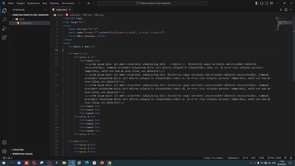The width and height of the screenshot is (295, 166).
Task: Open the Accounts menu icon
Action: (x=4, y=142)
